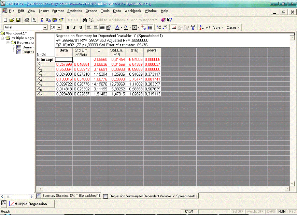The width and height of the screenshot is (297, 215).
Task: Select the Beta cell for X1
Action: point(64,64)
